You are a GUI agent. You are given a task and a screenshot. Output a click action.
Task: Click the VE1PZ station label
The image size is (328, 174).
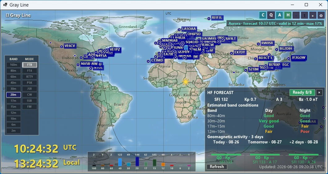[115, 50]
